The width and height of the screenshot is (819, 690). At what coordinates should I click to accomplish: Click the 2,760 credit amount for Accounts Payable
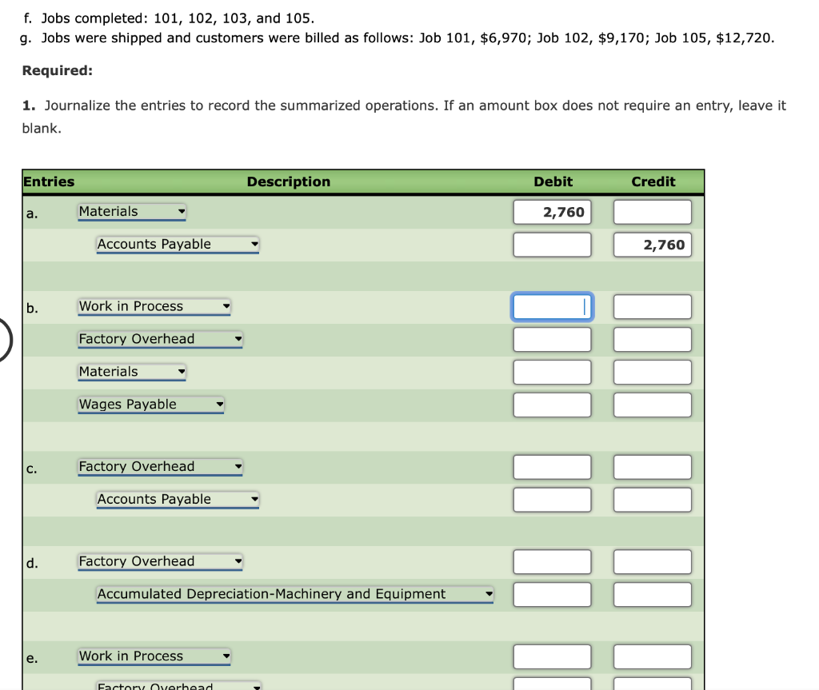[x=652, y=244]
